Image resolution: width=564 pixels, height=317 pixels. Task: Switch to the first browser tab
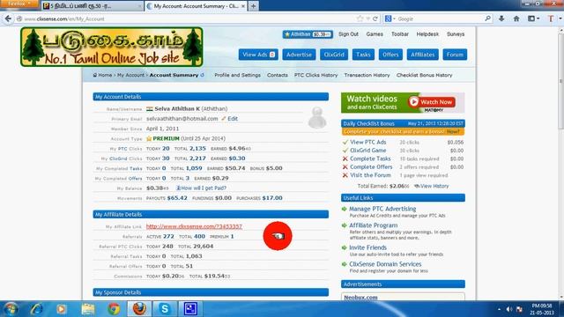[x=92, y=6]
